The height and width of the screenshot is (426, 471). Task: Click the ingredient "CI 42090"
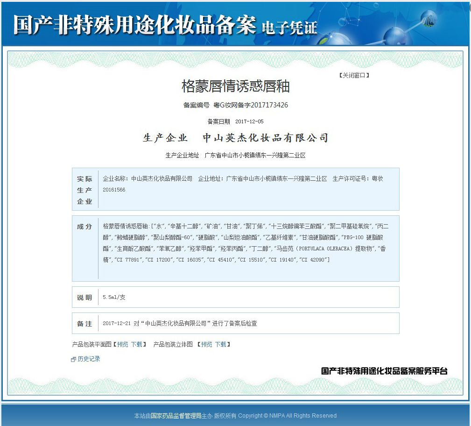pos(313,260)
